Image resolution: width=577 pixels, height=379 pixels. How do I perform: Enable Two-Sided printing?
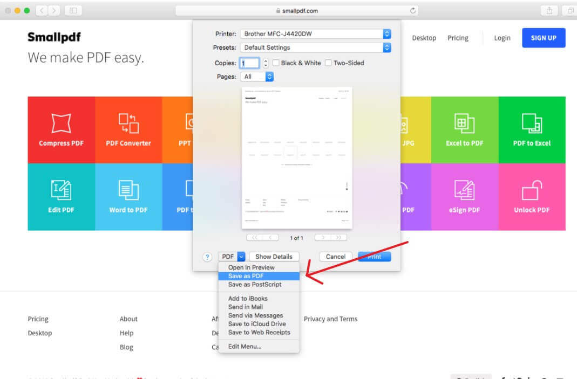tap(328, 63)
